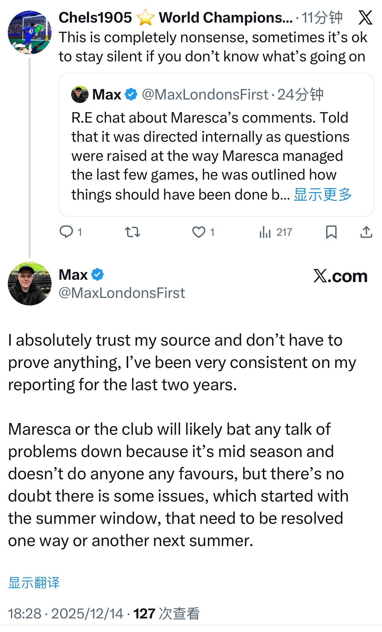Click blue verified badge next to Max

coord(98,274)
